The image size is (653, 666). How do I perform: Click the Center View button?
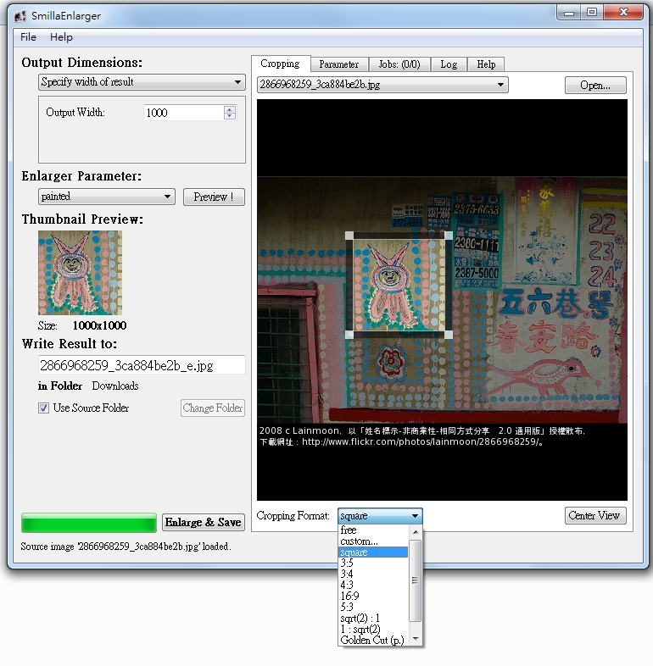click(x=595, y=516)
